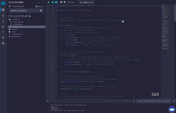Click the cube (IPFS import) icon
The height and width of the screenshot is (113, 176).
point(23,16)
